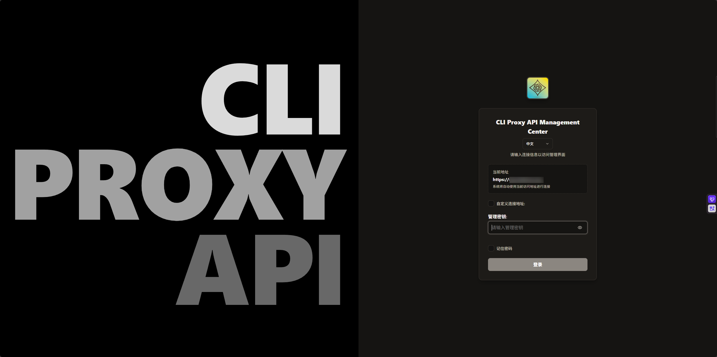Open the 中文 language dropdown
This screenshot has width=717, height=357.
[537, 144]
